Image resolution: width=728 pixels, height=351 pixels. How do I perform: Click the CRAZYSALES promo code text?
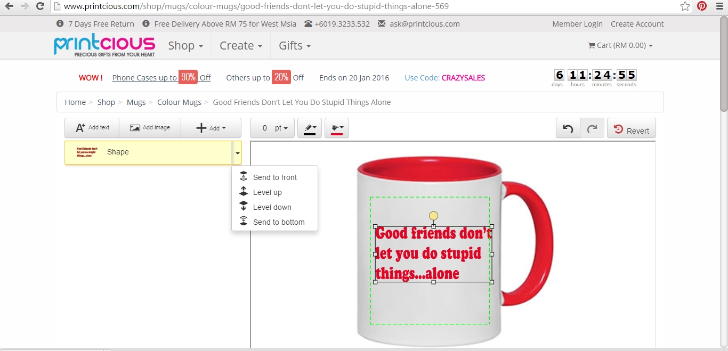click(463, 78)
